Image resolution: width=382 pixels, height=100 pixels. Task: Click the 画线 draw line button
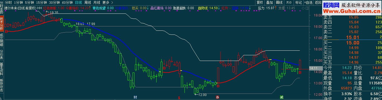point(279,2)
